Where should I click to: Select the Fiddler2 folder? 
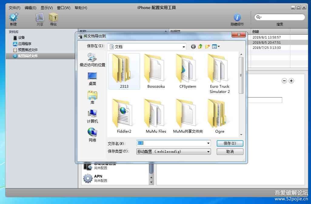(x=124, y=116)
